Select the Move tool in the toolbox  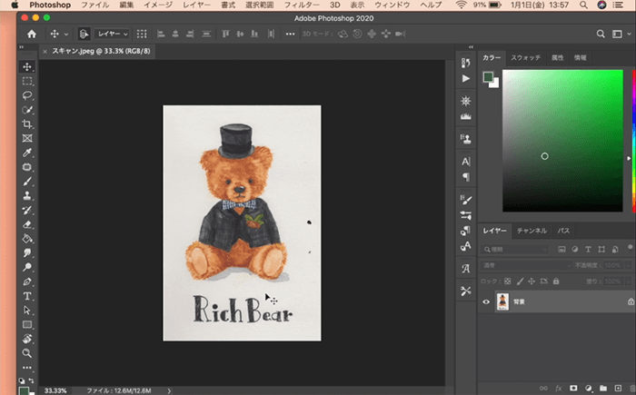(27, 67)
